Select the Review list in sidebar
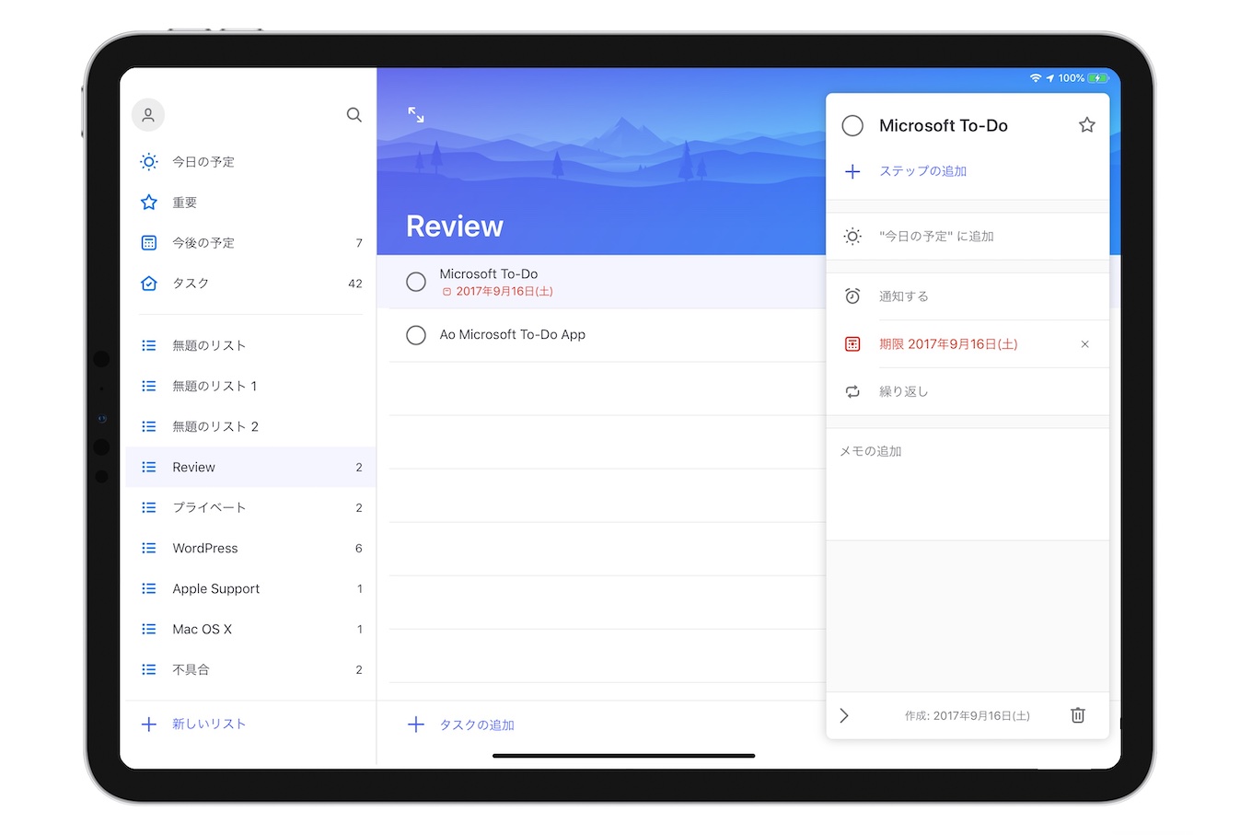The height and width of the screenshot is (835, 1252). (249, 468)
